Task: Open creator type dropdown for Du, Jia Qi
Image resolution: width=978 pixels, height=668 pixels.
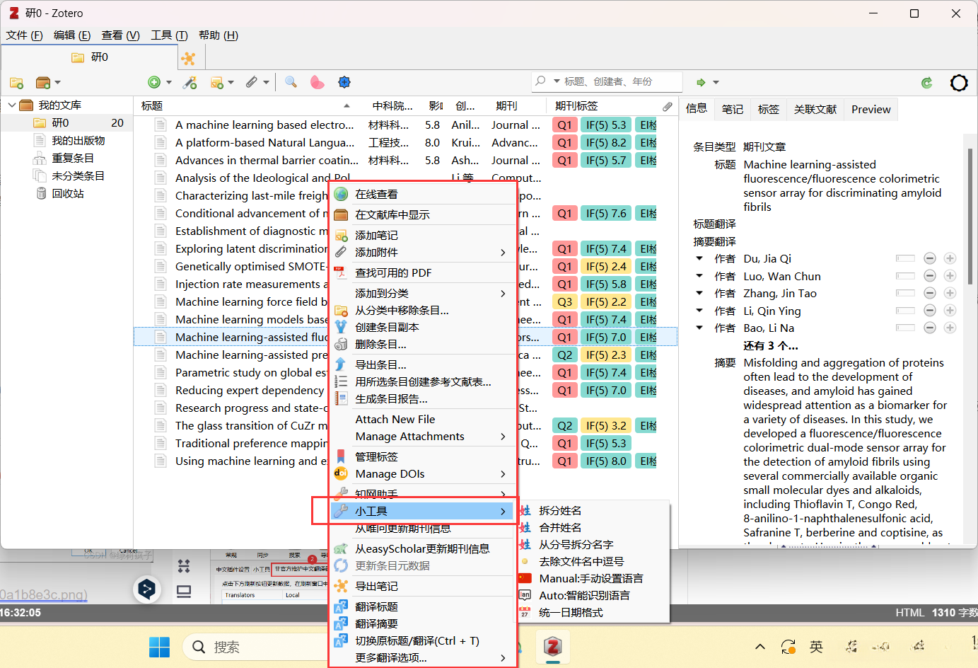Action: 699,258
